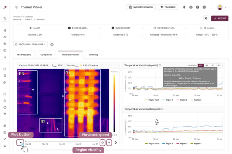Open the player settings gear beside the 1x button

point(116,143)
